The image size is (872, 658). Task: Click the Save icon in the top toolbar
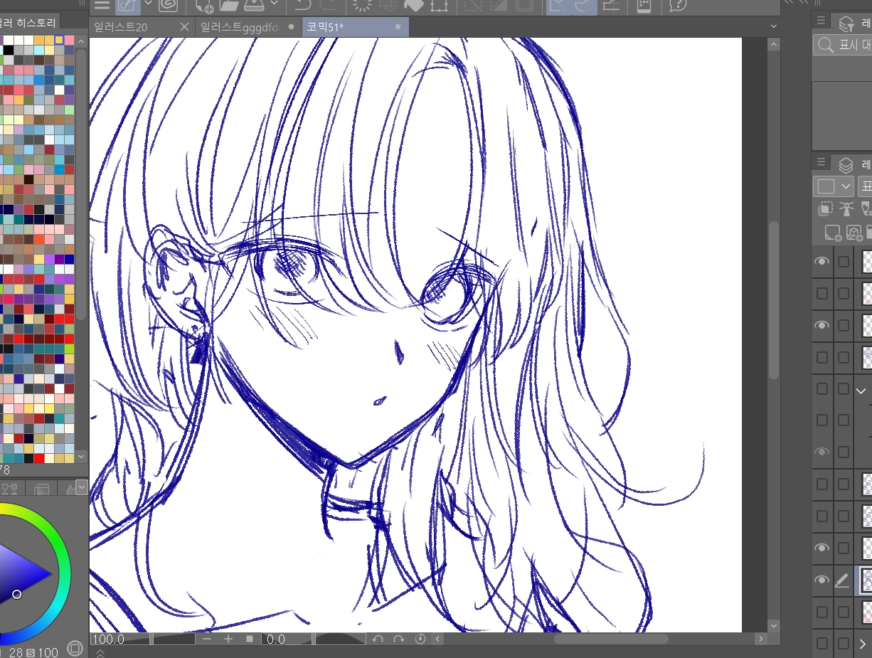point(255,5)
